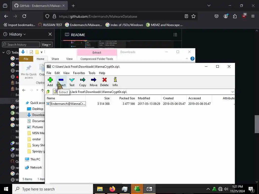
Task: Open Compressed Folder Tools tab
Action: (x=97, y=59)
